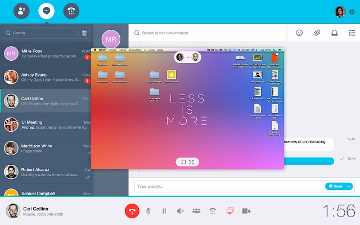This screenshot has width=360, height=225.
Task: Mute the speaker output
Action: click(x=180, y=211)
